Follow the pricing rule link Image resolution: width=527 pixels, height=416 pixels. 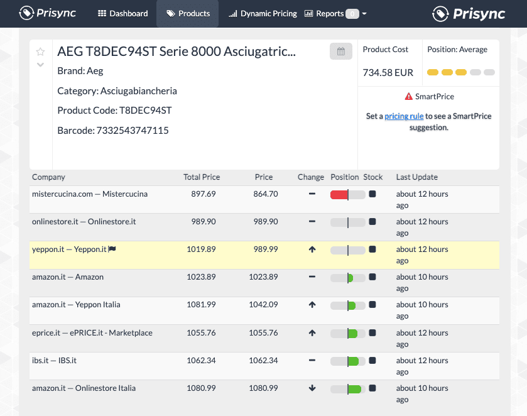(x=404, y=116)
